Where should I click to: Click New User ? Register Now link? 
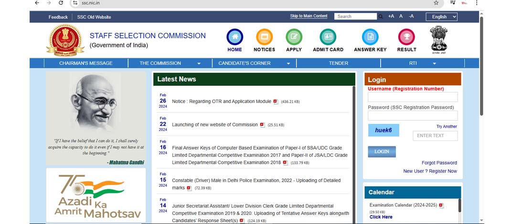[x=430, y=171]
